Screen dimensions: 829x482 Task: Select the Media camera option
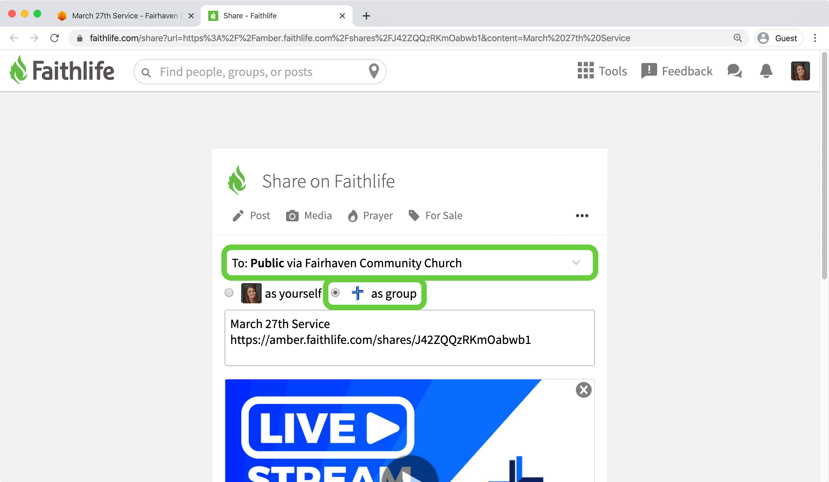[309, 216]
